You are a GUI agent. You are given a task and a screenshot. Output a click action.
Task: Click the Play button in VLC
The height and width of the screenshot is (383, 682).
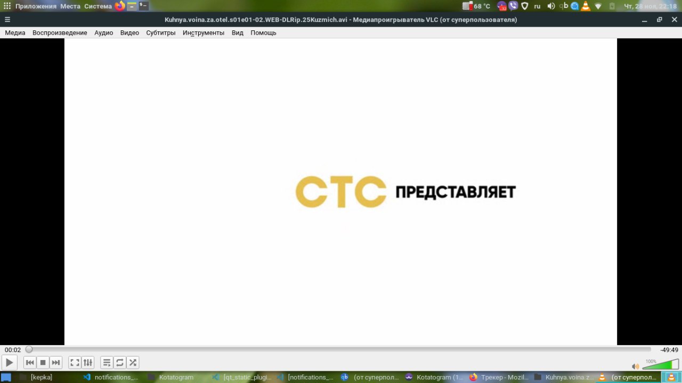point(9,363)
